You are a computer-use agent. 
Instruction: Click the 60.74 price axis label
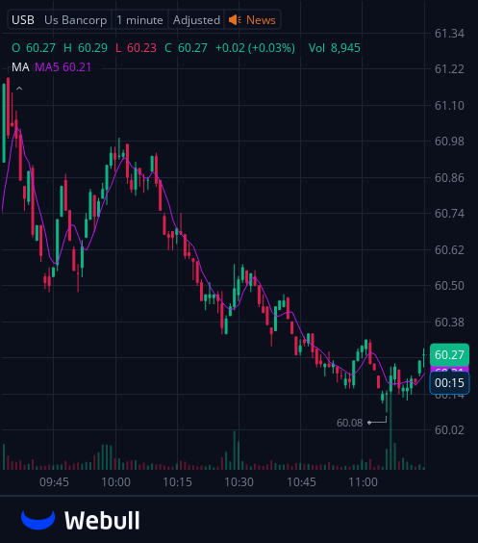449,214
